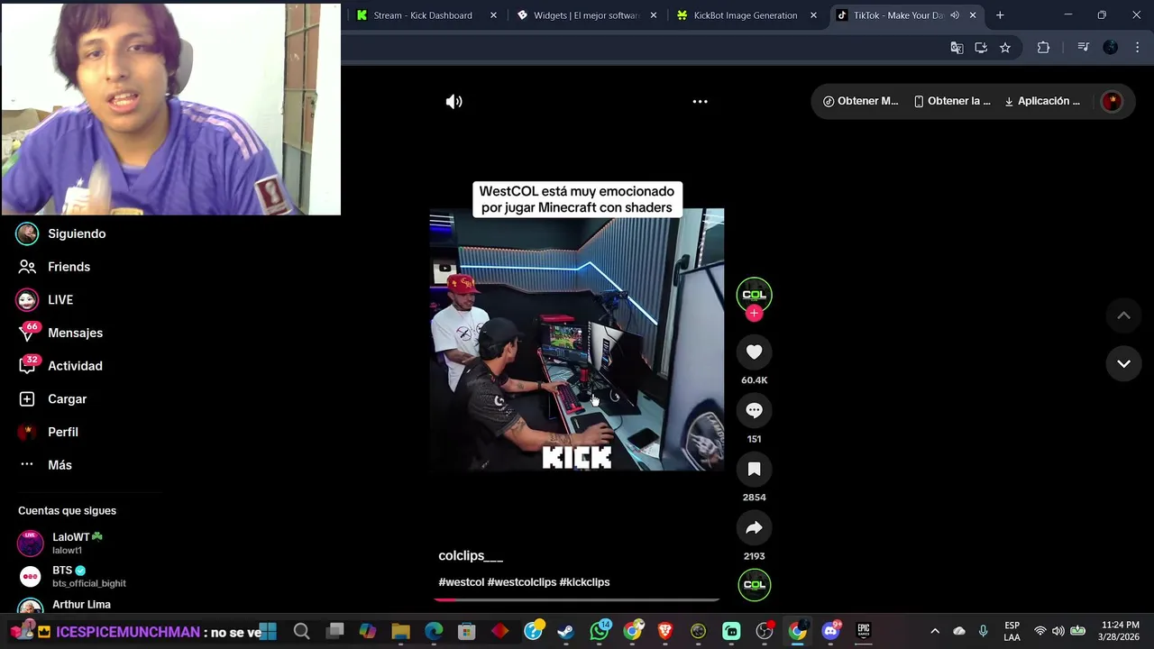
Task: Open File Explorer from taskbar
Action: pyautogui.click(x=400, y=632)
